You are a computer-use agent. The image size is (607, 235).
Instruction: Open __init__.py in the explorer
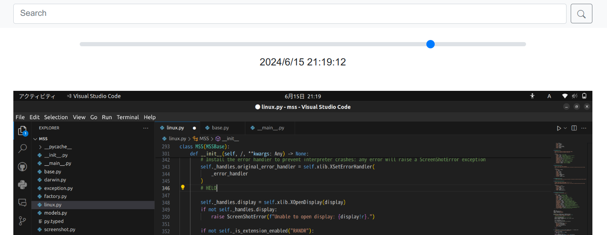click(56, 155)
